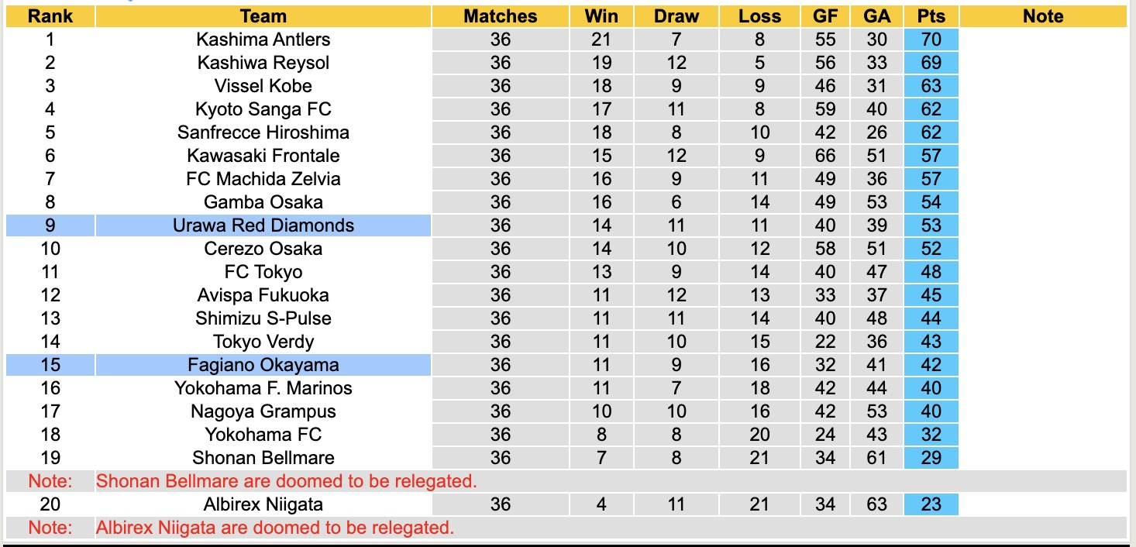
Task: Click the Win column header
Action: 601,16
